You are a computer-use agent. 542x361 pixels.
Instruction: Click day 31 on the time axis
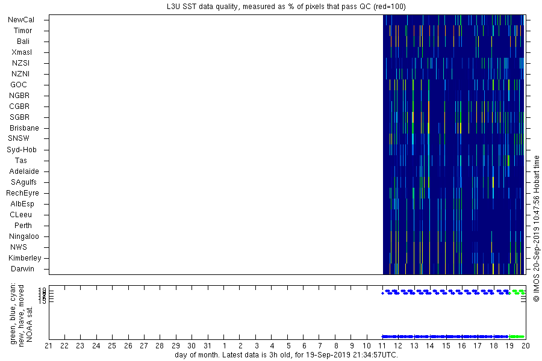click(x=207, y=346)
